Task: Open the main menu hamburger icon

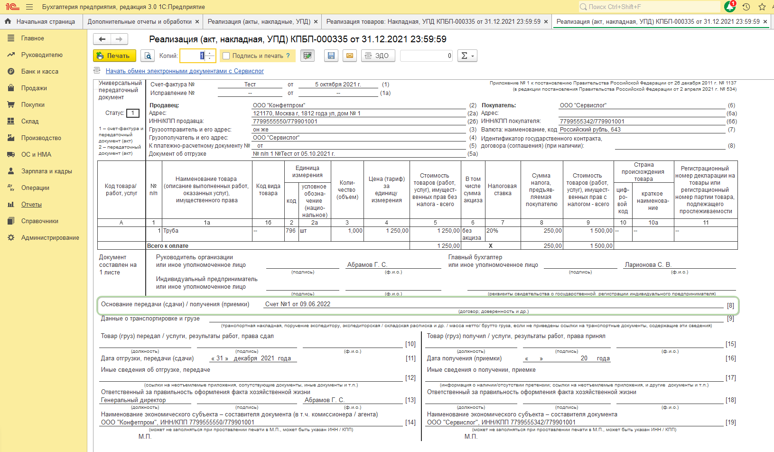Action: (x=29, y=7)
